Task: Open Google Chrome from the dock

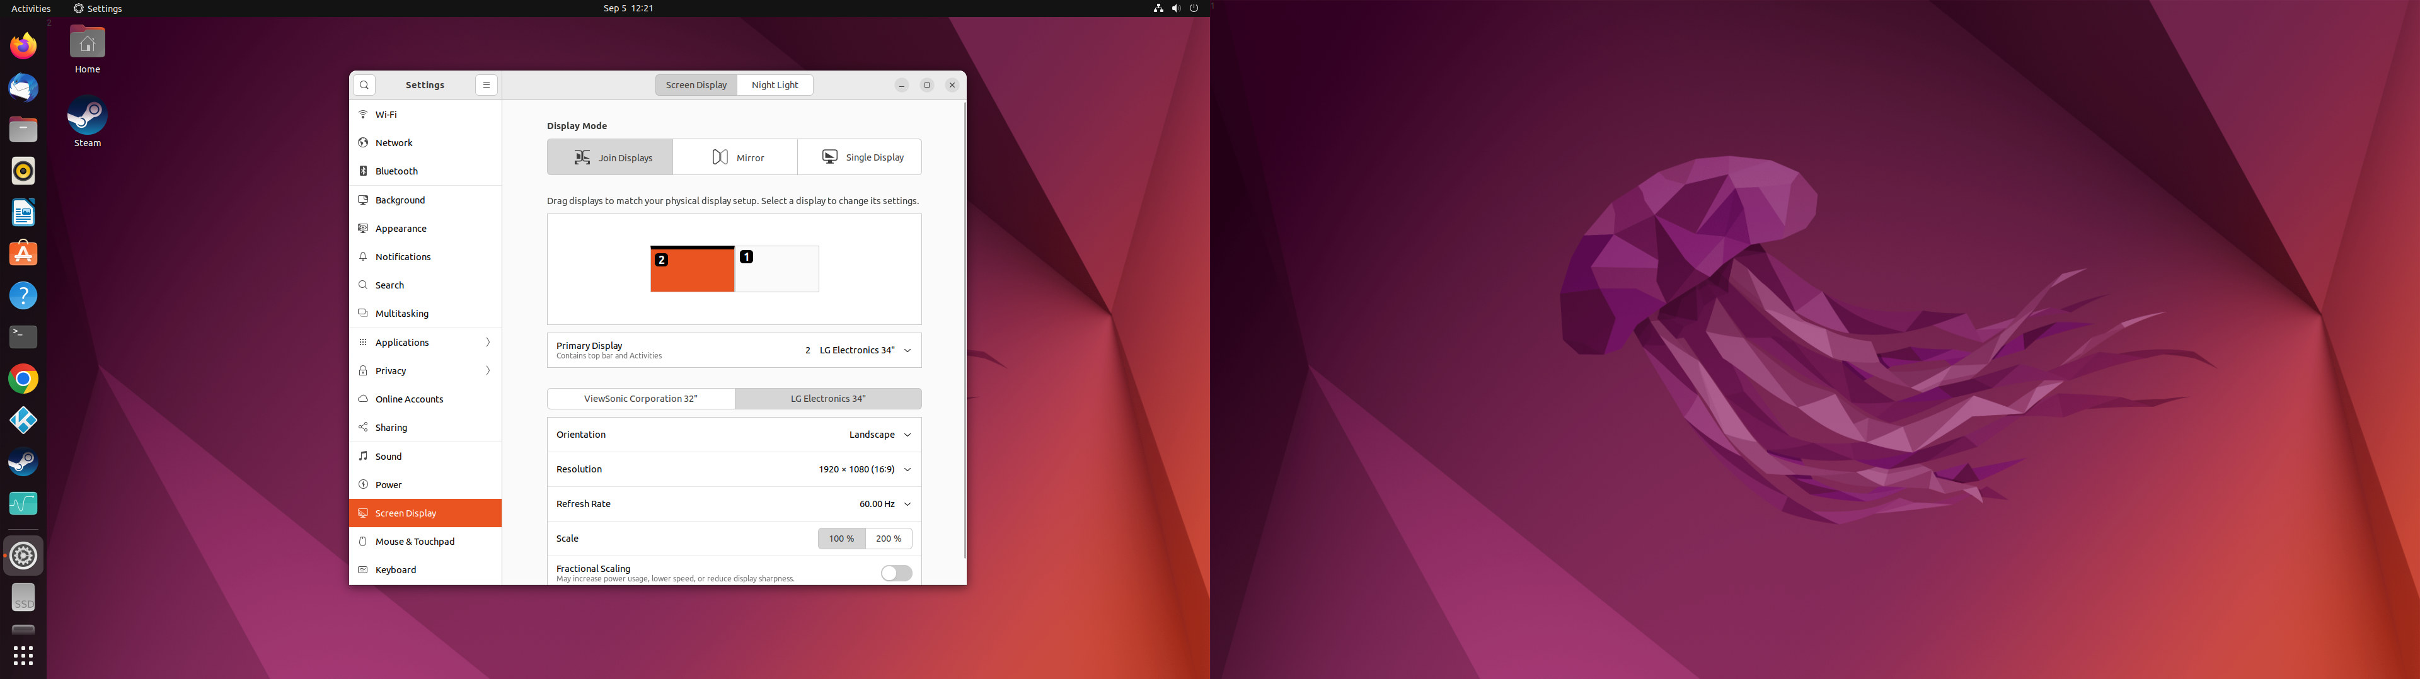Action: click(x=23, y=379)
